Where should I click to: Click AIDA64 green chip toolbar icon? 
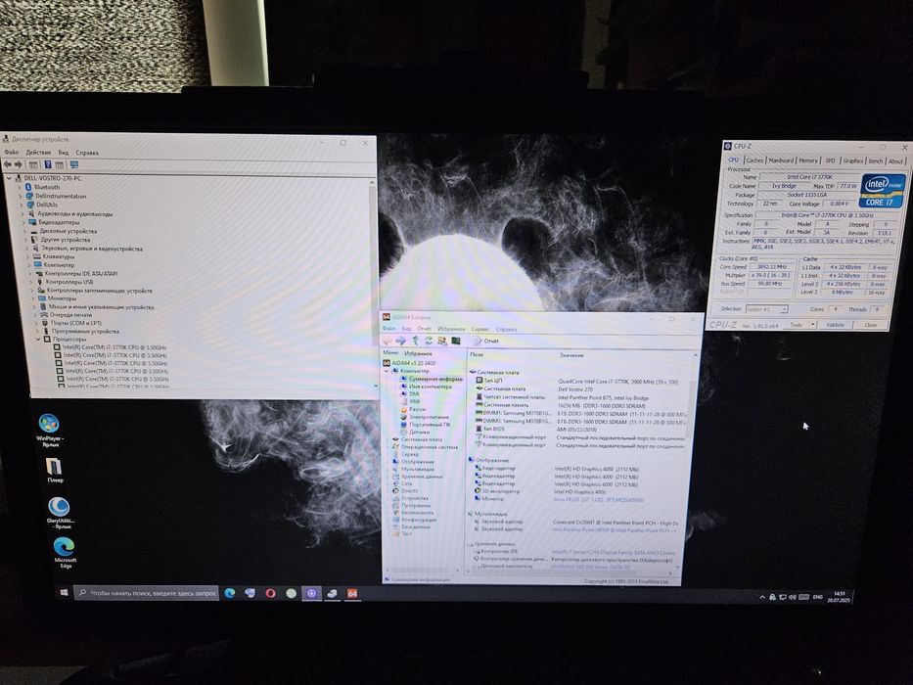click(x=456, y=341)
